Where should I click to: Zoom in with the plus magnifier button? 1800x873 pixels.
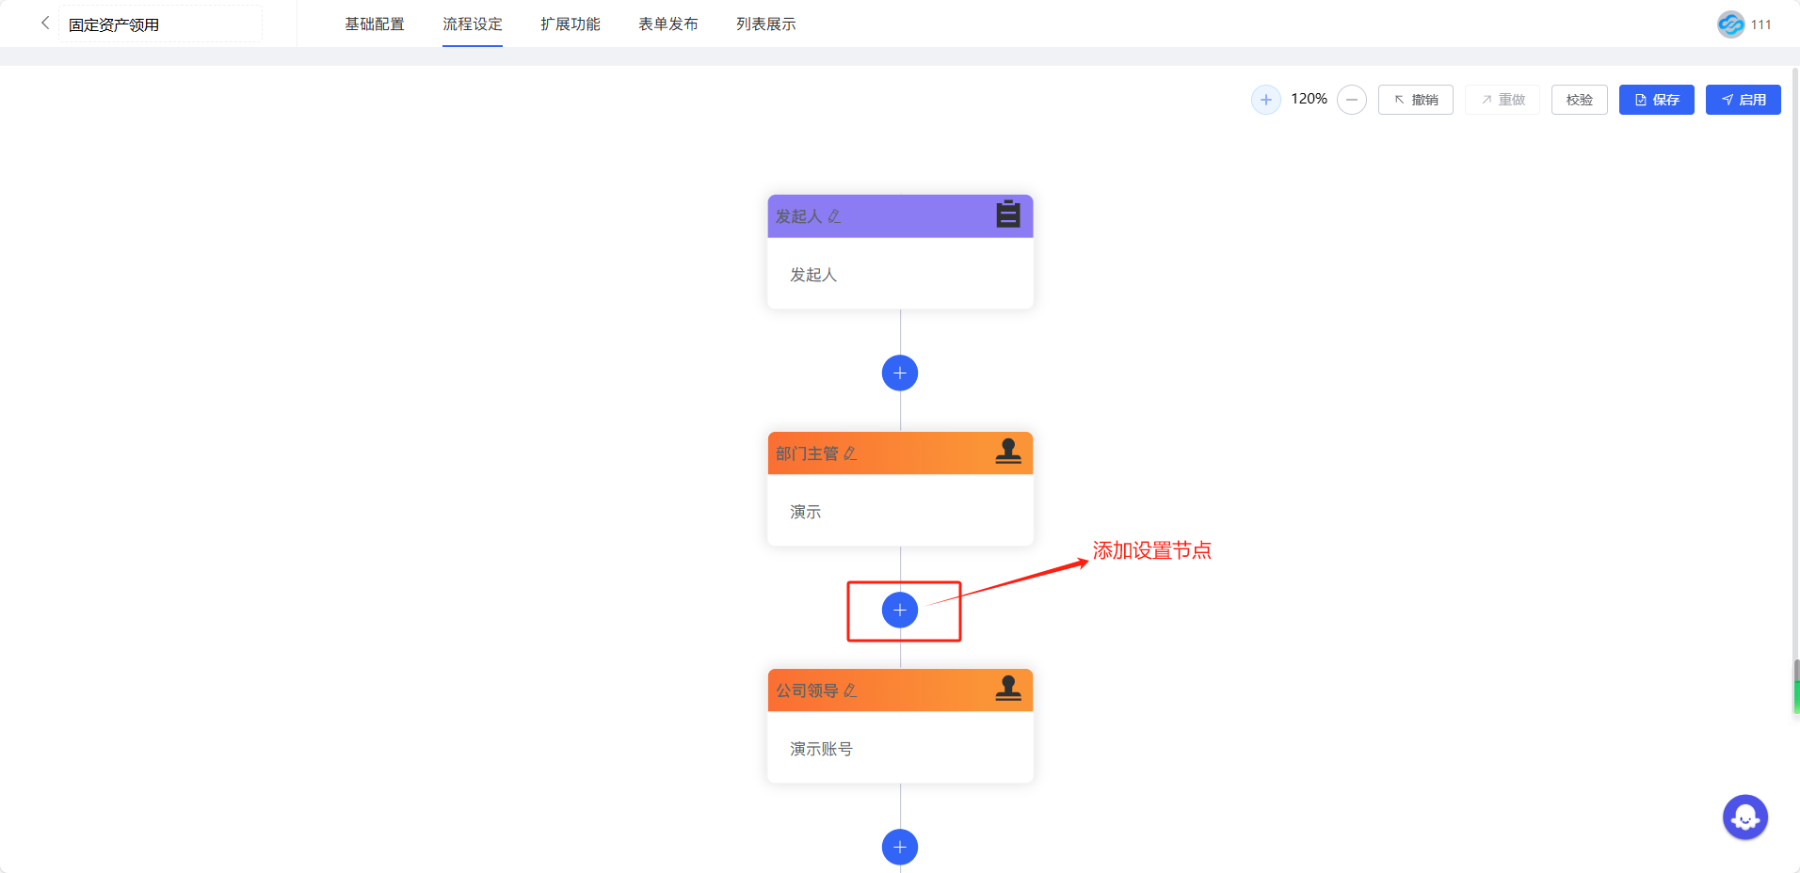tap(1265, 100)
